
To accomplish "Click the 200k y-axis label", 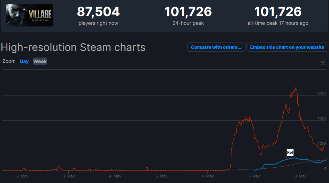I will pos(322,144).
